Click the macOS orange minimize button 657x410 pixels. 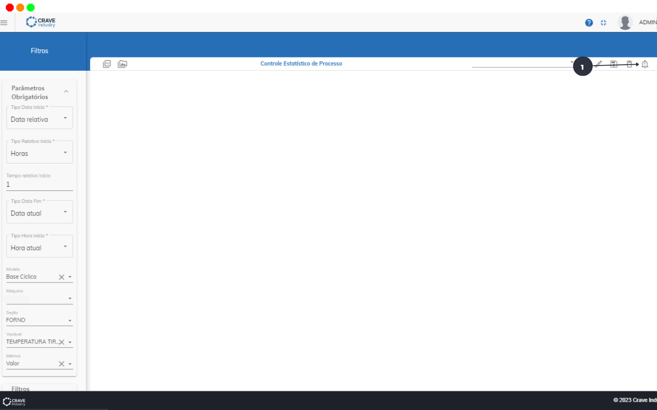point(20,8)
